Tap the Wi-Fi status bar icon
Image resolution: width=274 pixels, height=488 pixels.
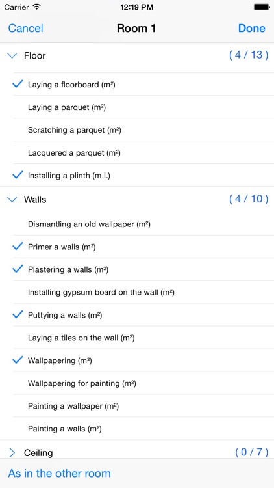(x=37, y=7)
